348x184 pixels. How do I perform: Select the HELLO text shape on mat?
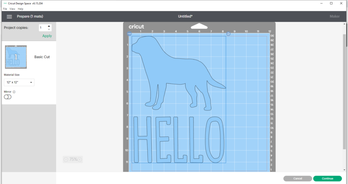(179, 140)
